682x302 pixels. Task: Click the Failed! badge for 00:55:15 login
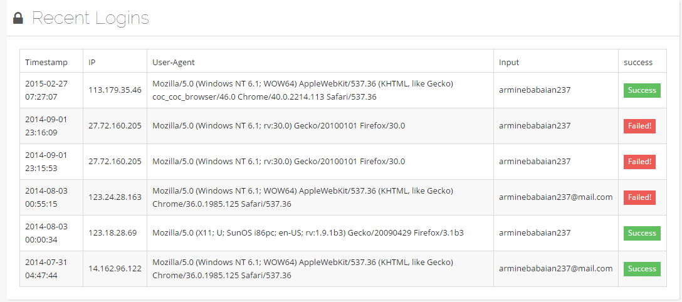tap(639, 197)
